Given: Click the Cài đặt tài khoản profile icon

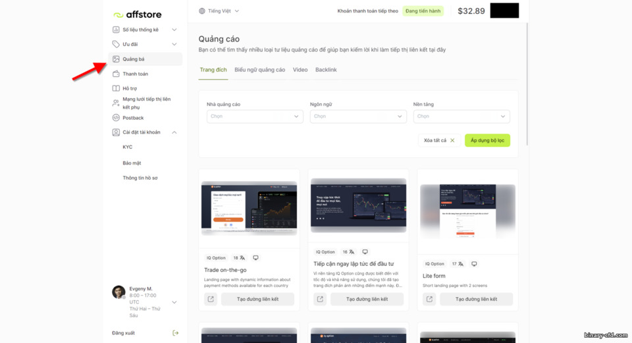Looking at the screenshot, I should click(116, 132).
